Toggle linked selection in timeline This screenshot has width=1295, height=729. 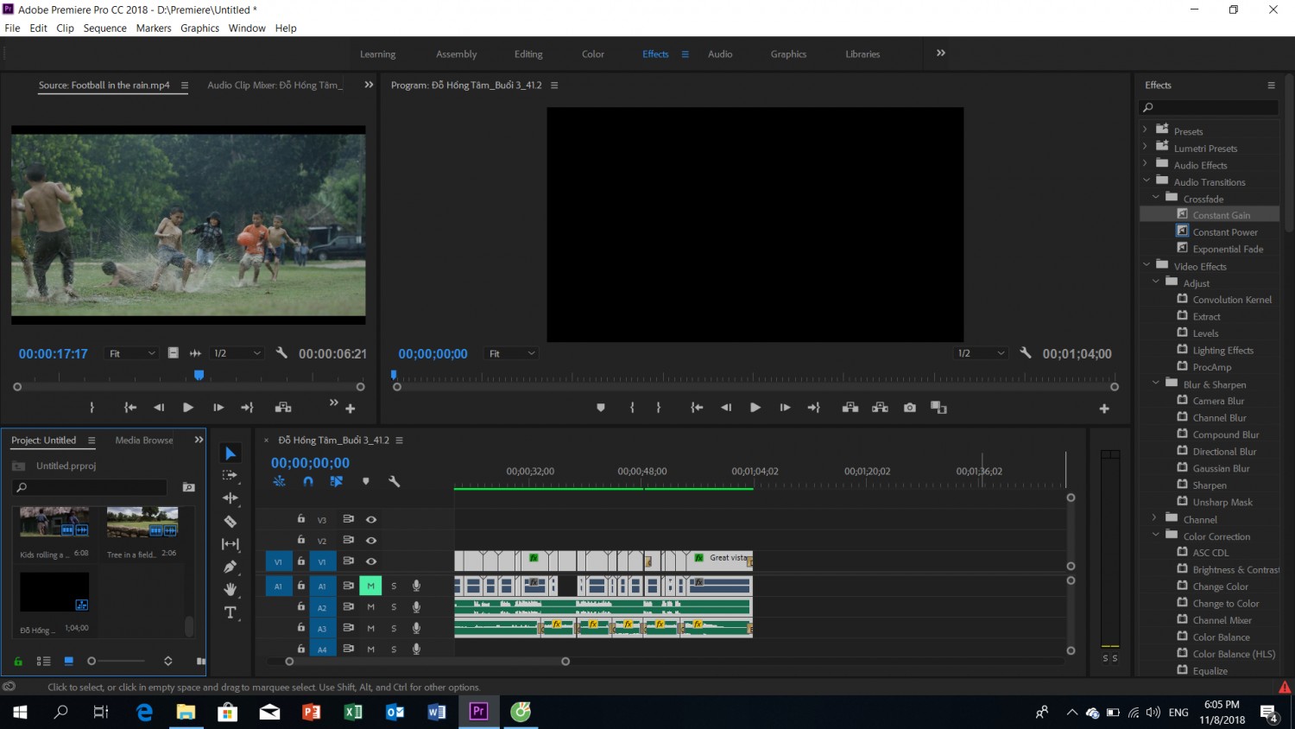(x=337, y=482)
